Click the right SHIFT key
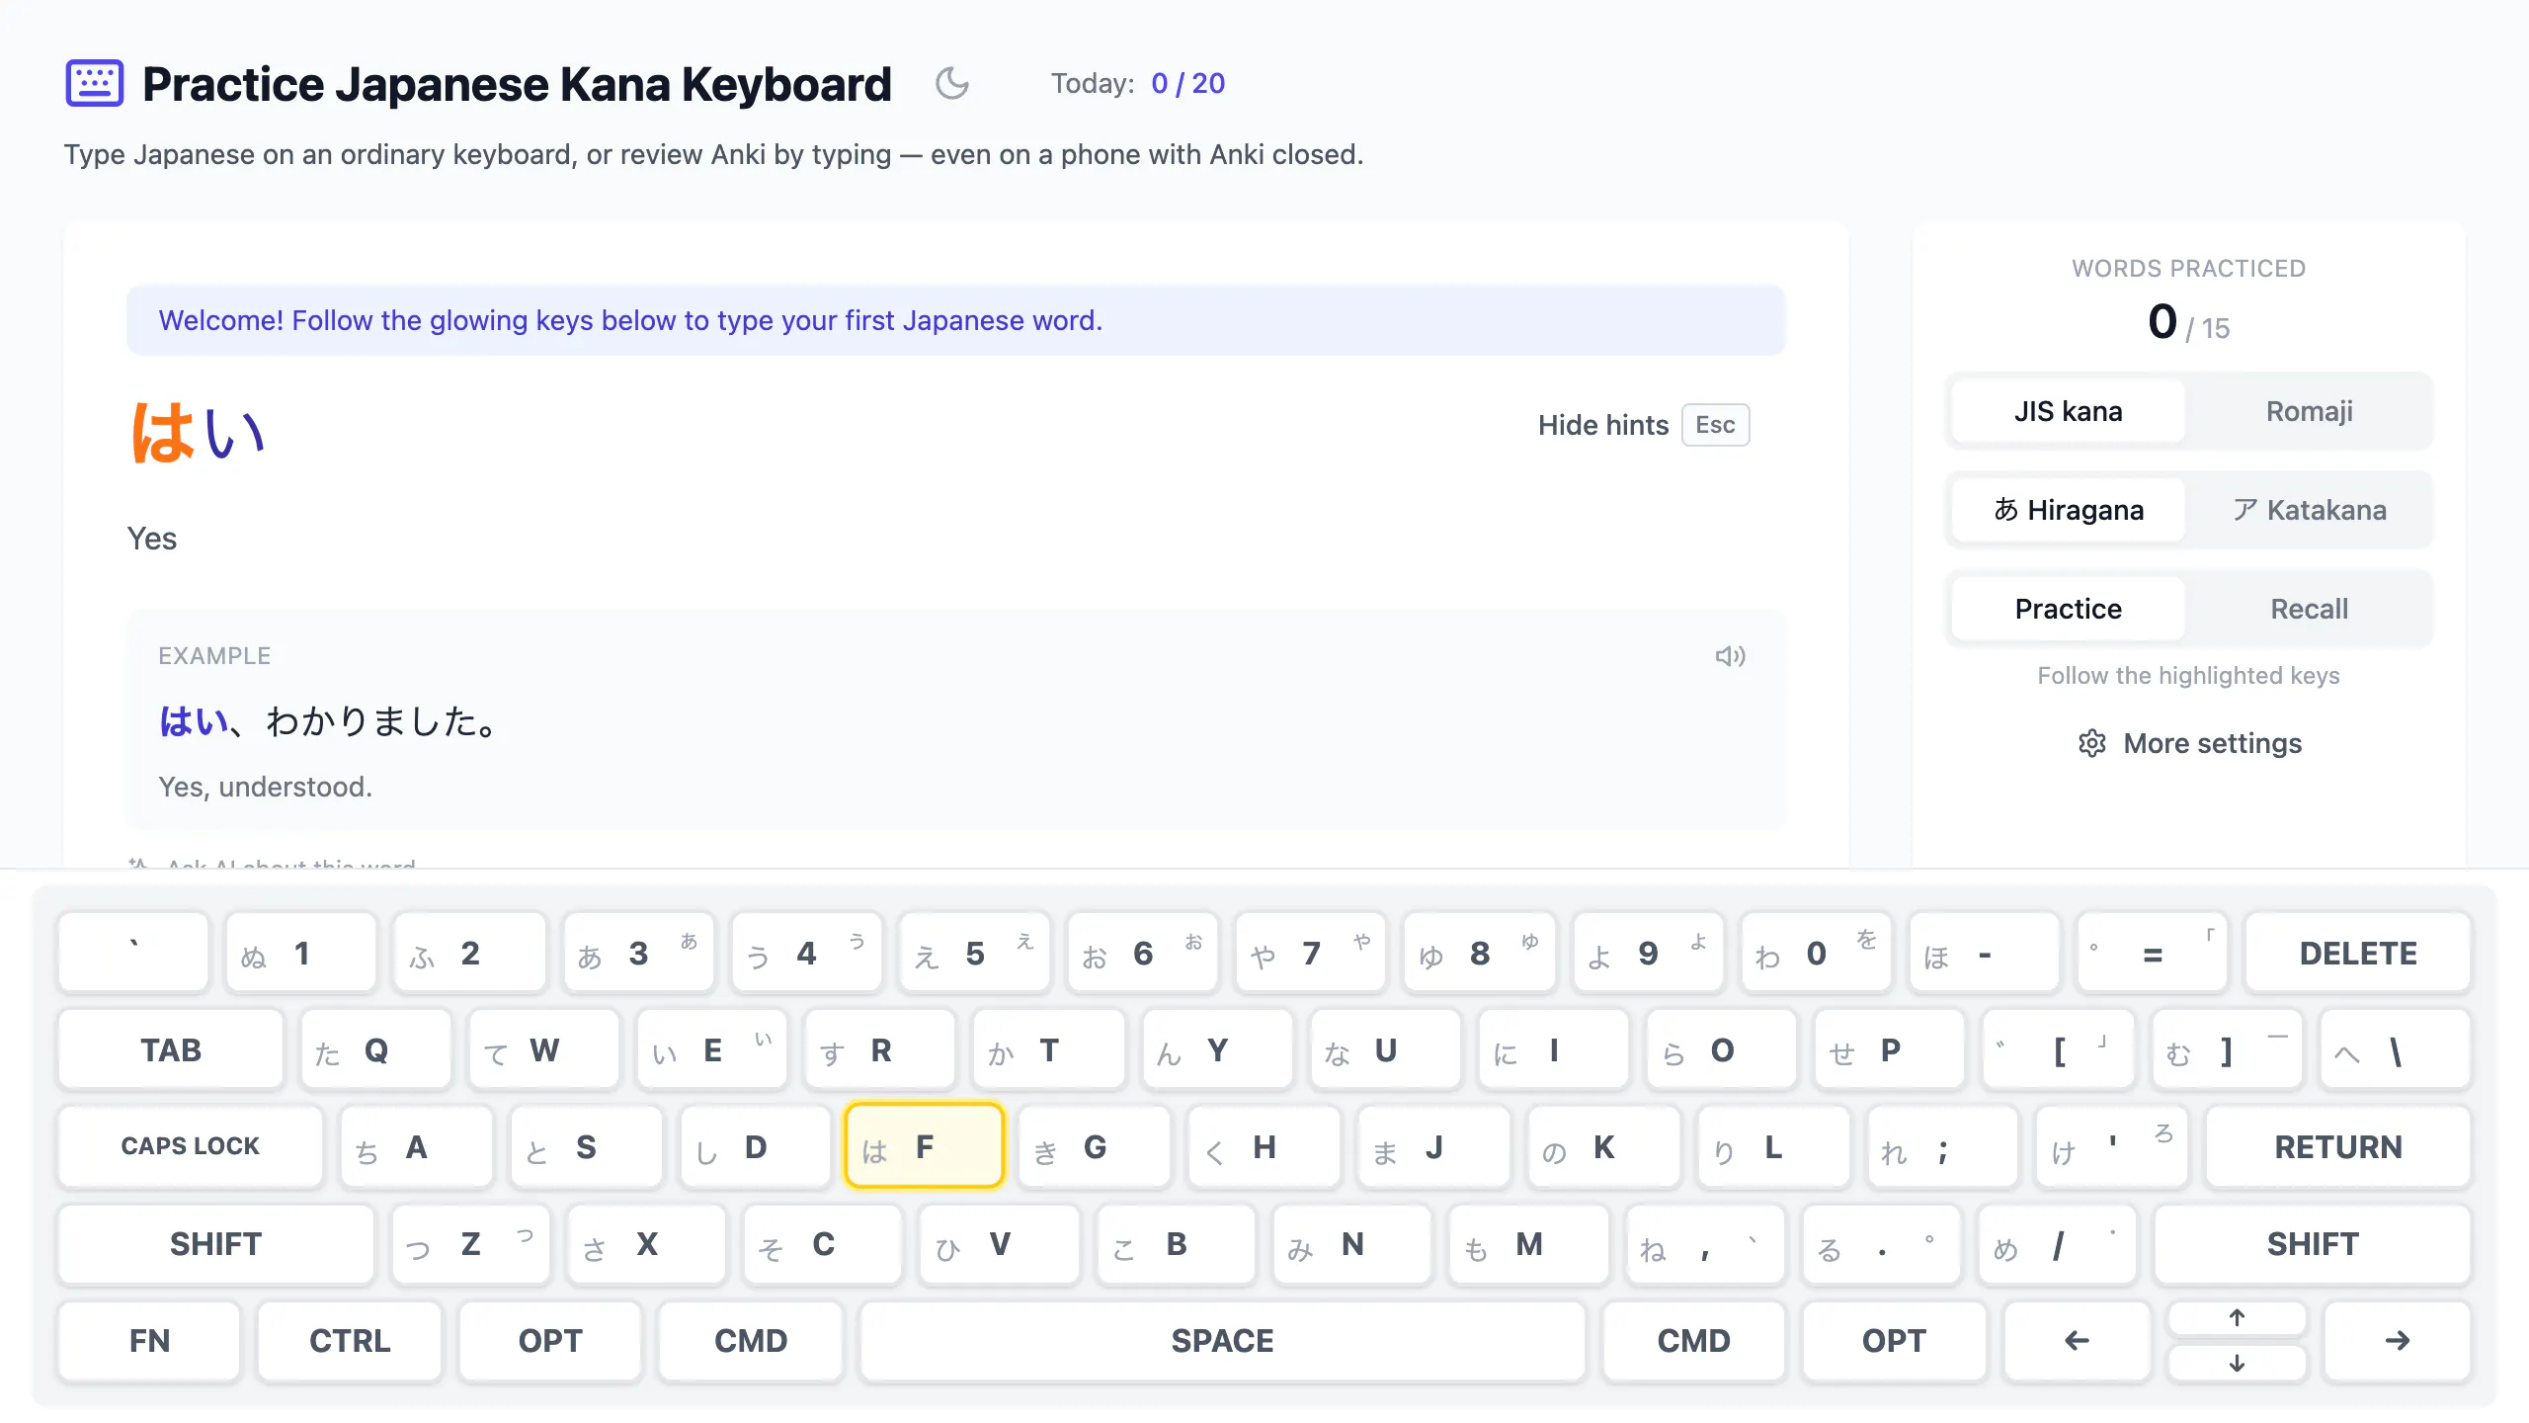Viewport: 2529px width, 1423px height. coord(2312,1244)
